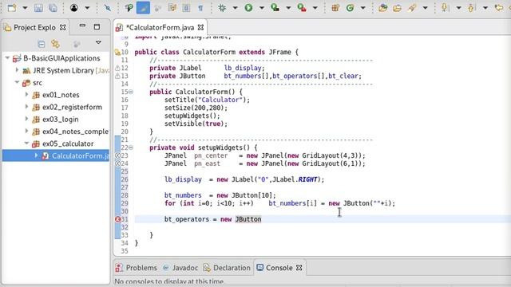
Task: Click error marker on line 31
Action: point(118,219)
